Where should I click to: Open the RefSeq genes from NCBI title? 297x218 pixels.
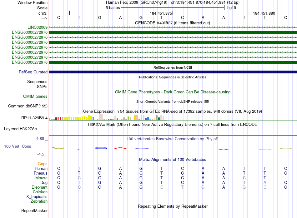click(x=173, y=67)
